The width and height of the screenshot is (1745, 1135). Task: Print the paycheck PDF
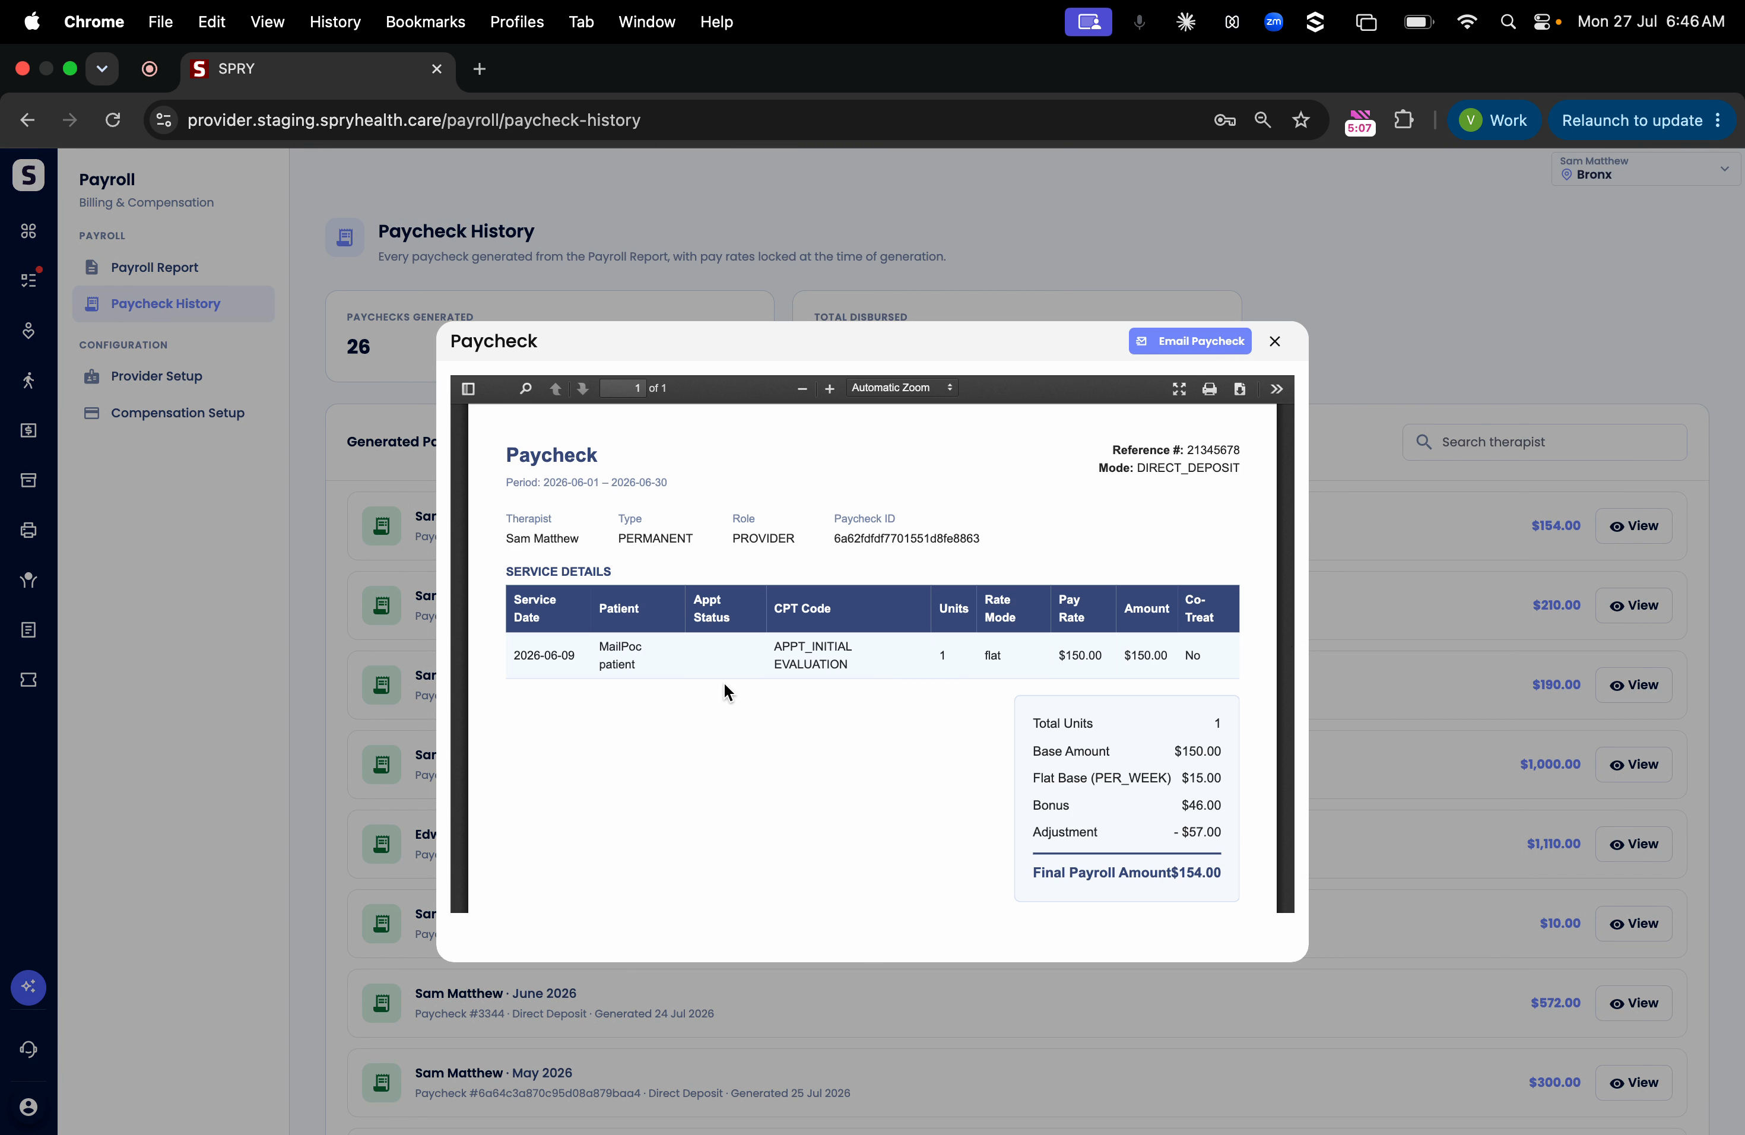tap(1210, 389)
